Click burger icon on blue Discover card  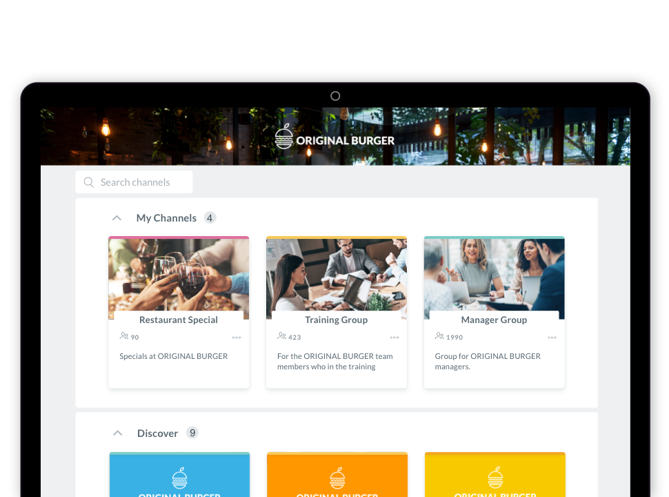click(x=179, y=478)
